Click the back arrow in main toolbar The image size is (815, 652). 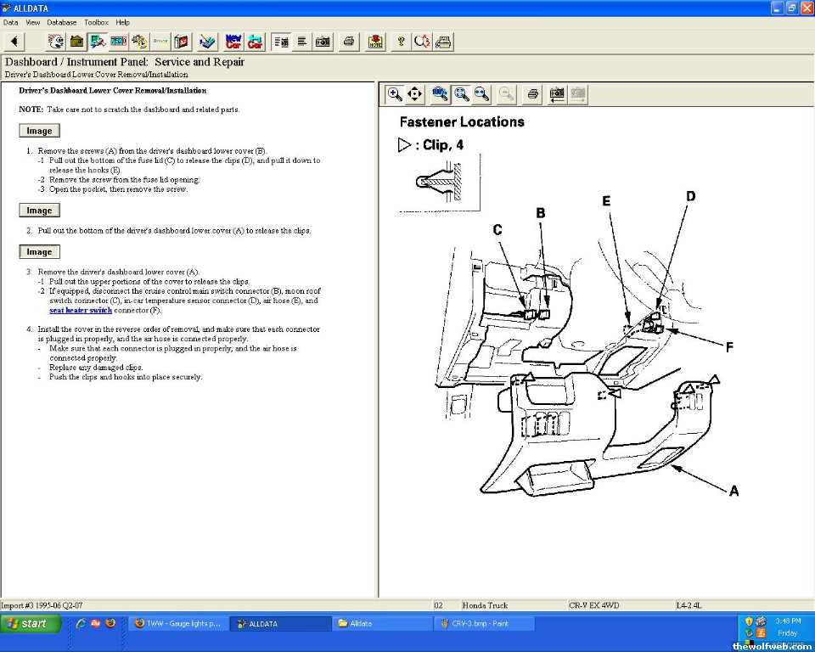click(14, 42)
